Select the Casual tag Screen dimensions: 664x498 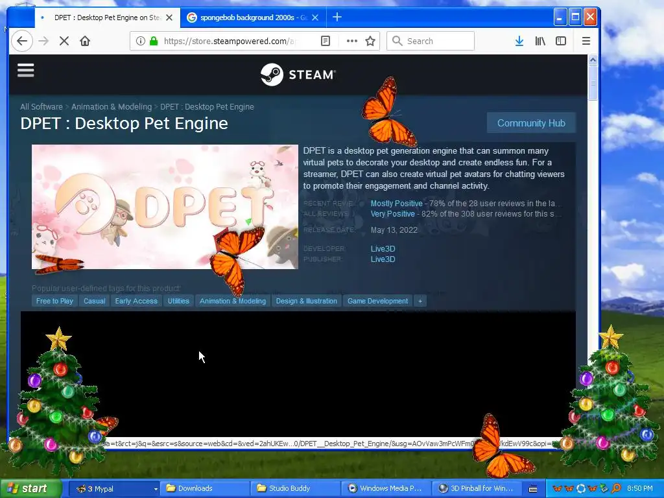click(x=95, y=301)
